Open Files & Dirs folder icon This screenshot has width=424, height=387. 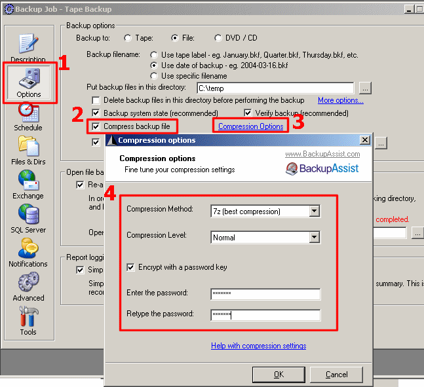(28, 146)
